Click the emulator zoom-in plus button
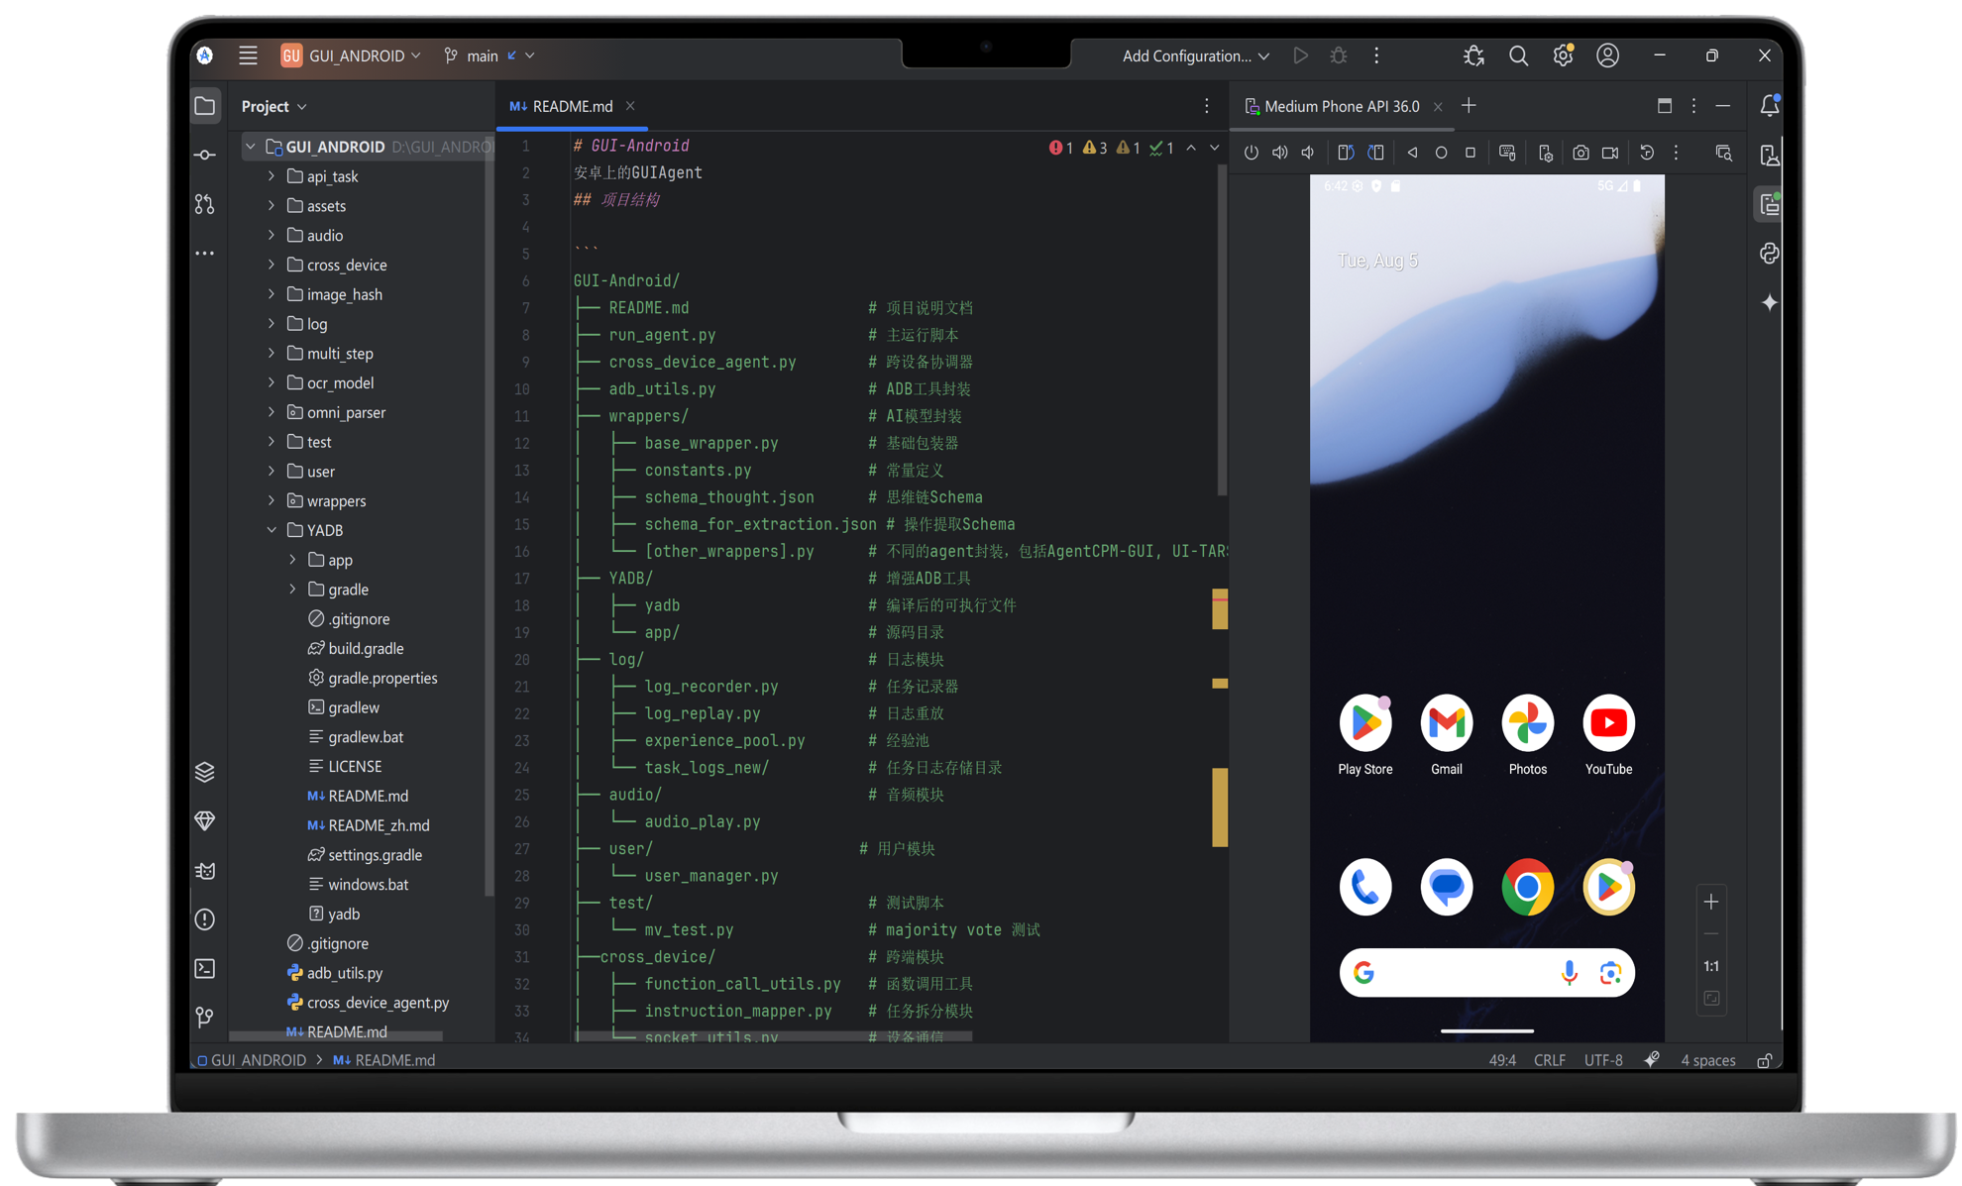 pyautogui.click(x=1711, y=902)
